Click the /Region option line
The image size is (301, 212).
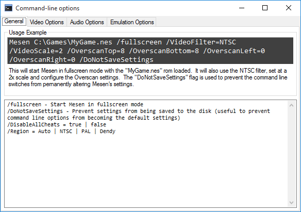(61, 132)
